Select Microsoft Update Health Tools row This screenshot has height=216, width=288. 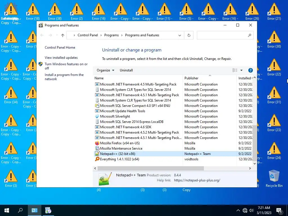coord(173,111)
